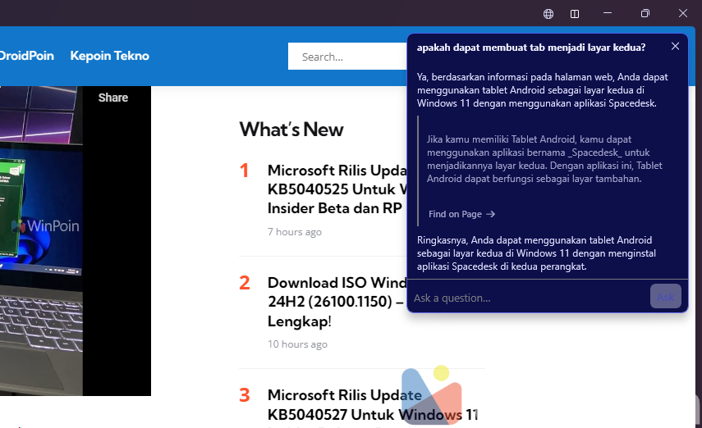702x428 pixels.
Task: Click the globe icon in title bar
Action: [x=548, y=14]
